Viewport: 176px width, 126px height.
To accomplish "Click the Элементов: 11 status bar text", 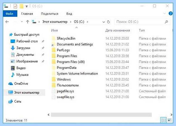I will pos(16,120).
